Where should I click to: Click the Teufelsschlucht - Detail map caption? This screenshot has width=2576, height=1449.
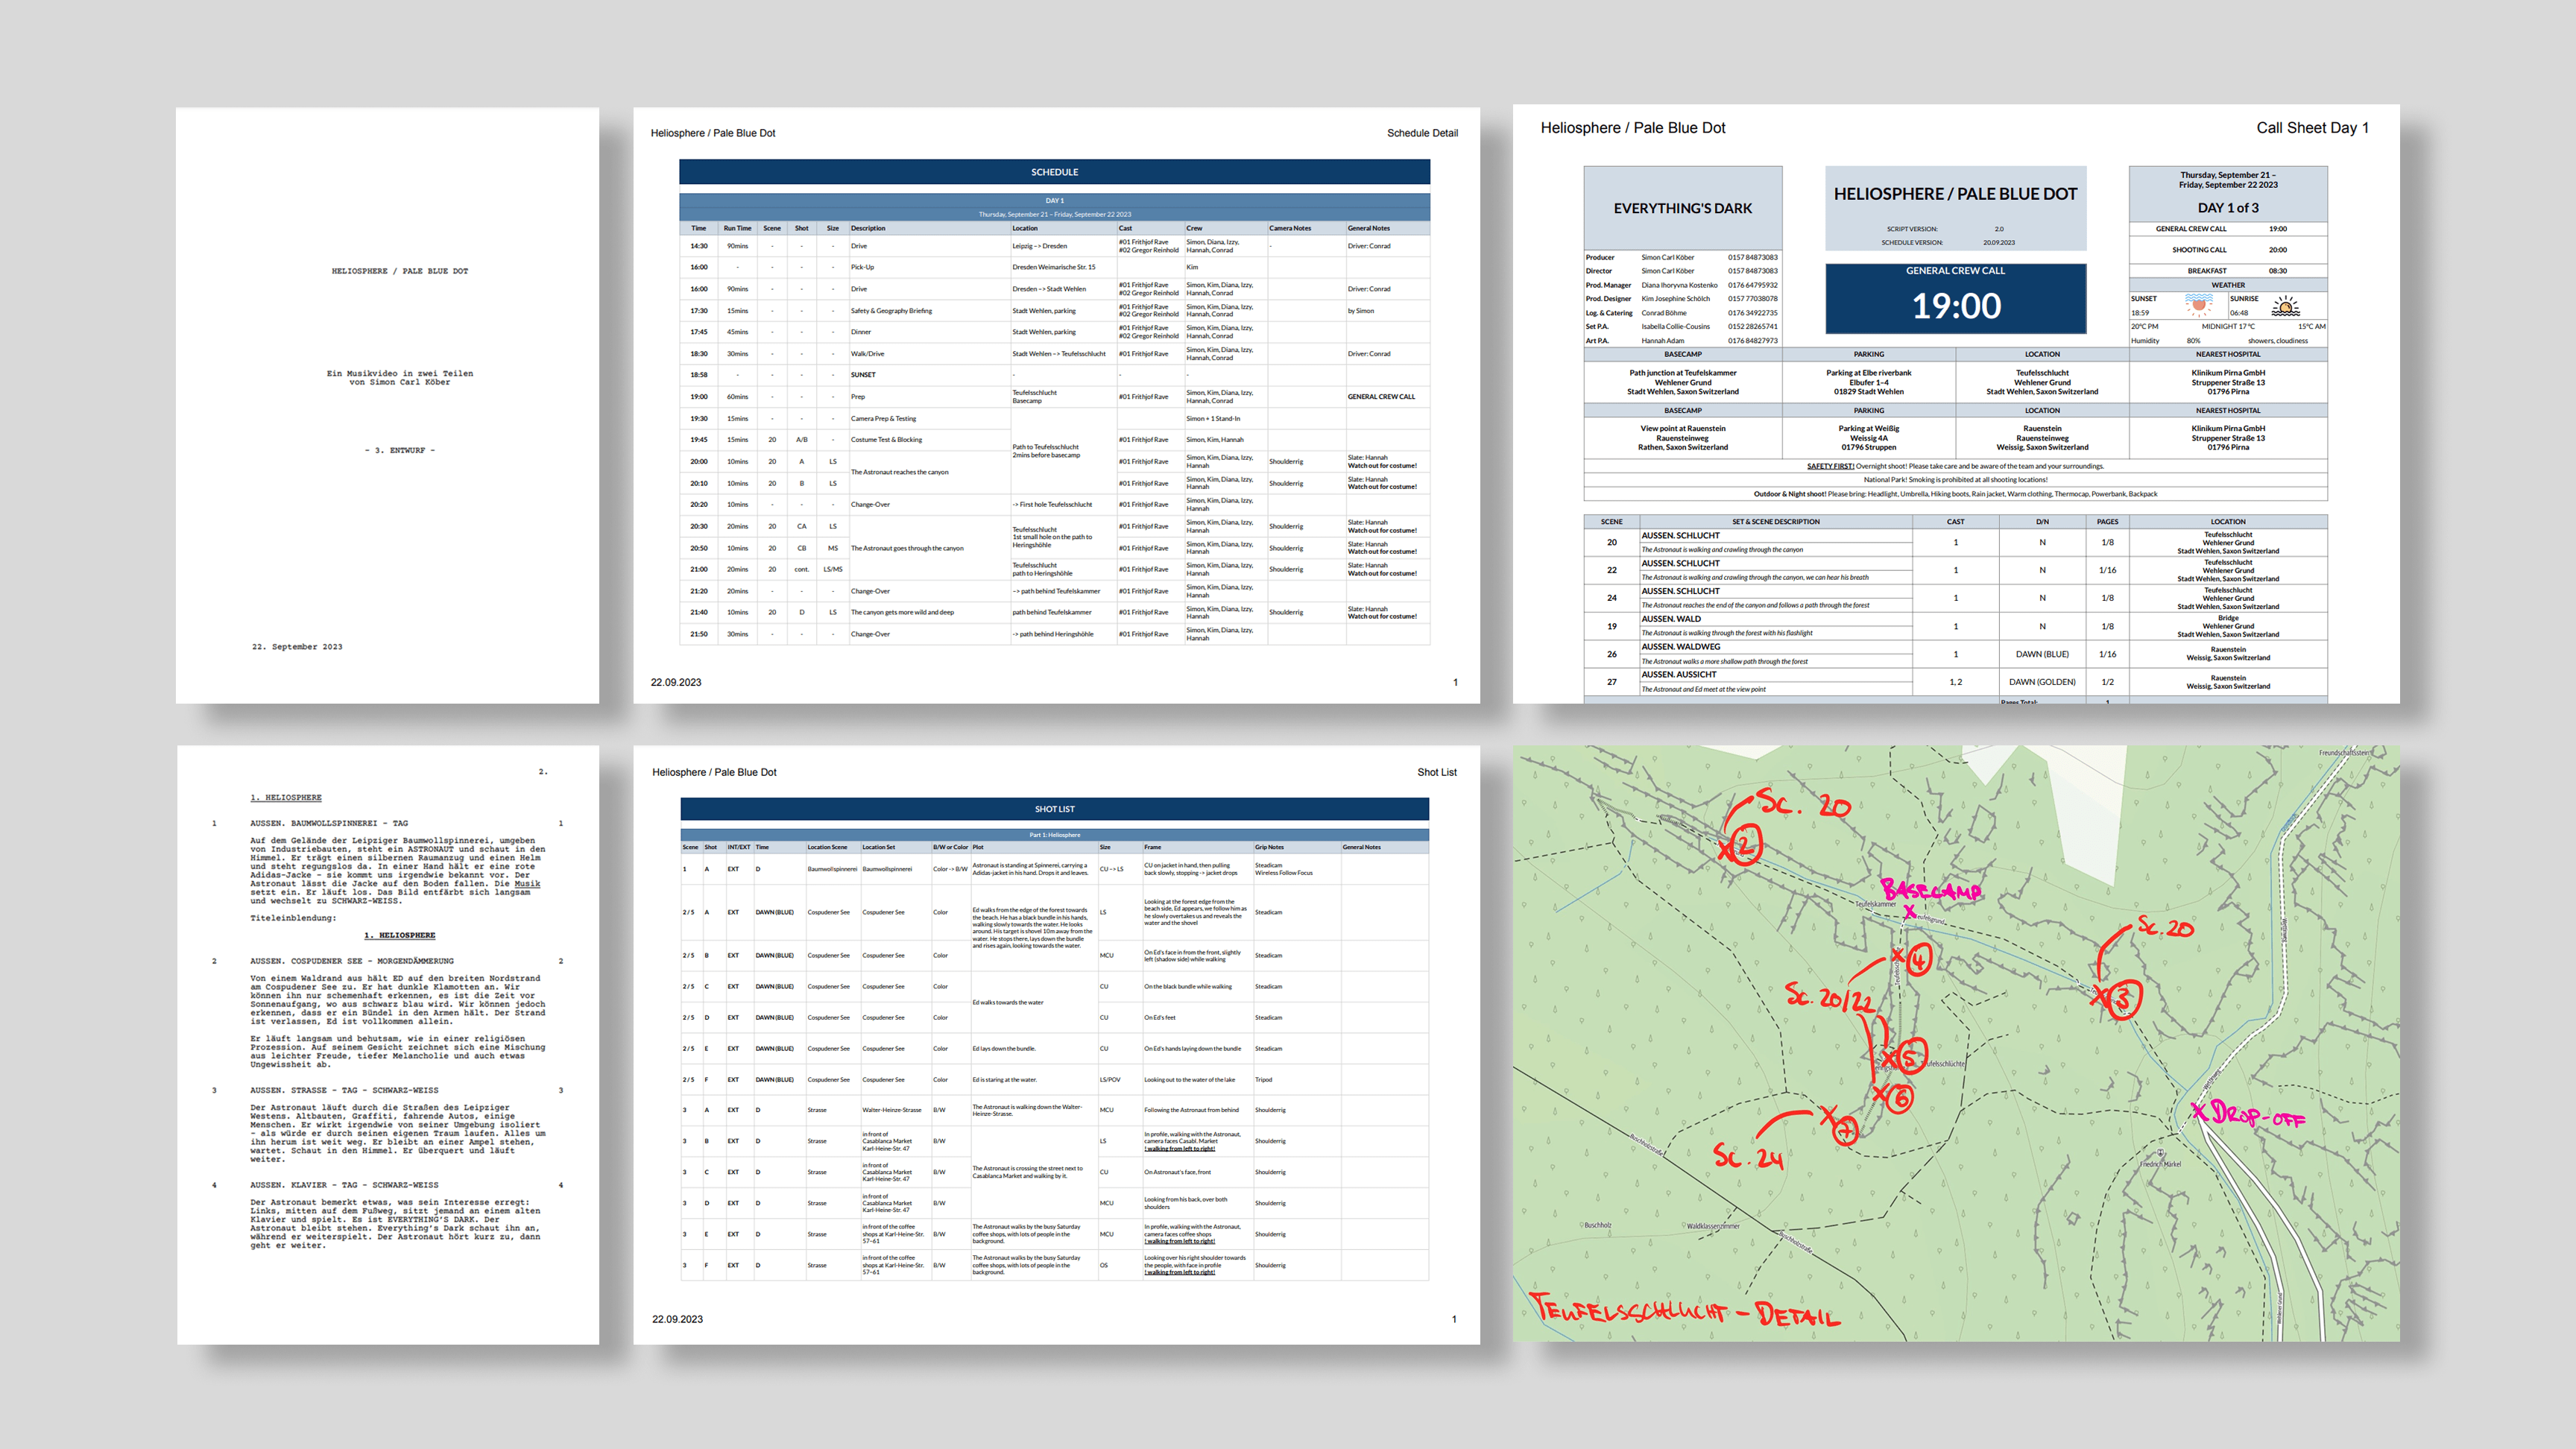1685,1311
